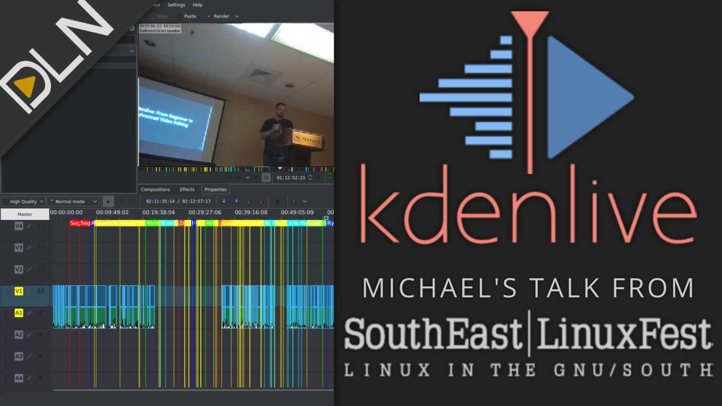
Task: Mute the A1 audio track
Action: (x=41, y=312)
